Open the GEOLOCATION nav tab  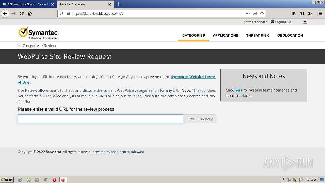(x=290, y=35)
